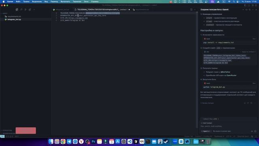This screenshot has width=259, height=146.
Task: Open Yandex Browser from the Dock
Action: click(81, 142)
